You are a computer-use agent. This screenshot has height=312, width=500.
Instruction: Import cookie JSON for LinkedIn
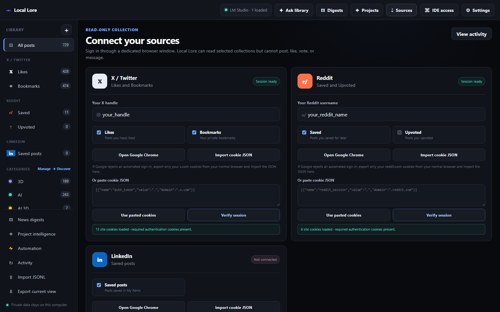[x=233, y=307]
